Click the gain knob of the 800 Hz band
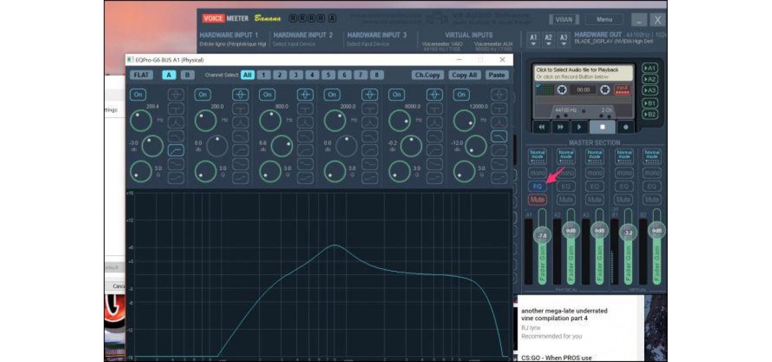This screenshot has width=772, height=362. (x=282, y=147)
